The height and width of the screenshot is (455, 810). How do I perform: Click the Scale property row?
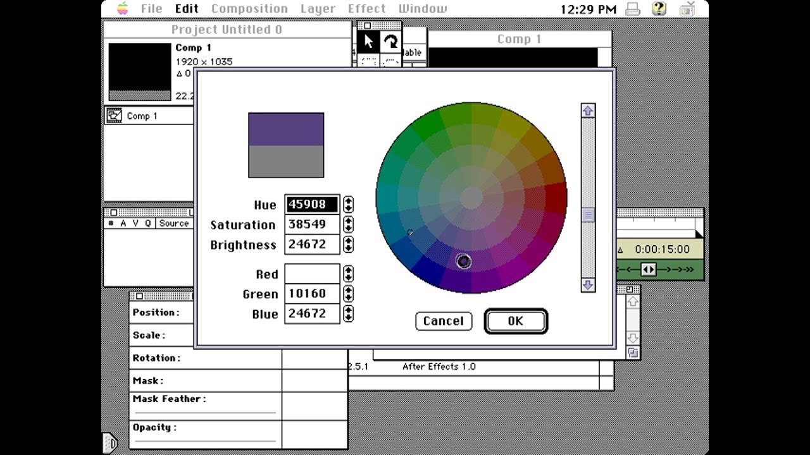[239, 335]
